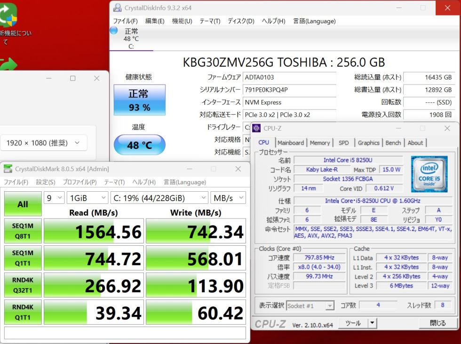
Task: Open the resolution dropdown showing 1920 × 1080
Action: (x=43, y=143)
